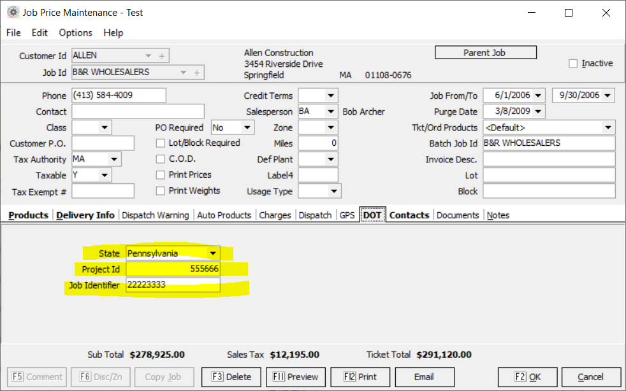Switch to the Delivery Info tab
Viewport: 626px width, 391px height.
pyautogui.click(x=85, y=215)
